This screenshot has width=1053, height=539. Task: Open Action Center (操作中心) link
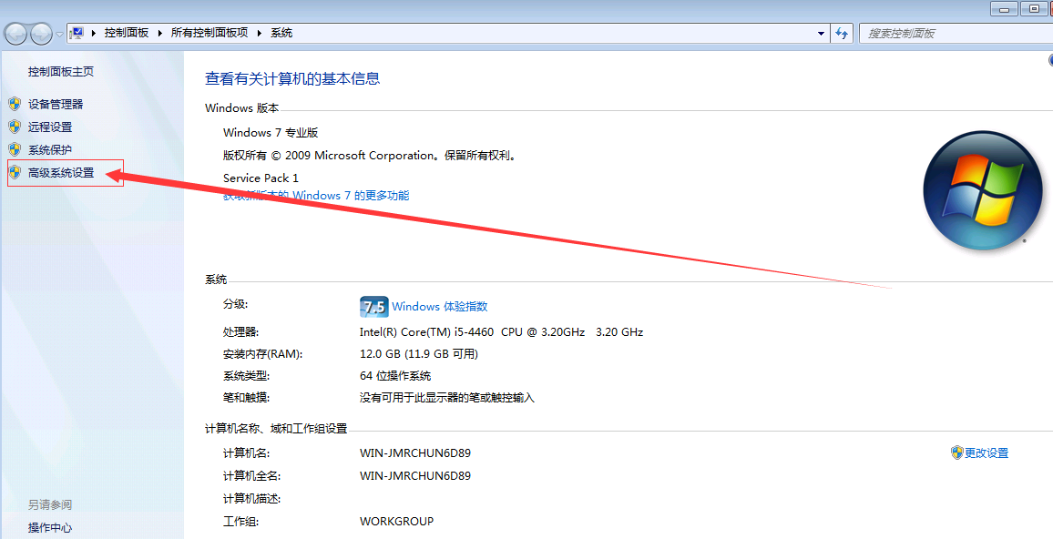click(x=50, y=527)
